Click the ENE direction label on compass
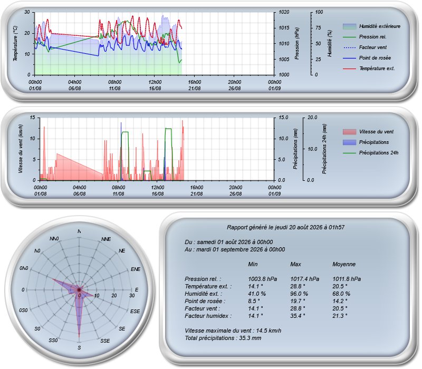Viewport: 422px width, 369px height. point(136,269)
